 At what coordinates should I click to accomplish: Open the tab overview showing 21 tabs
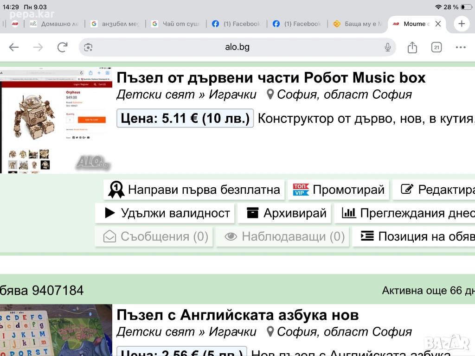436,47
